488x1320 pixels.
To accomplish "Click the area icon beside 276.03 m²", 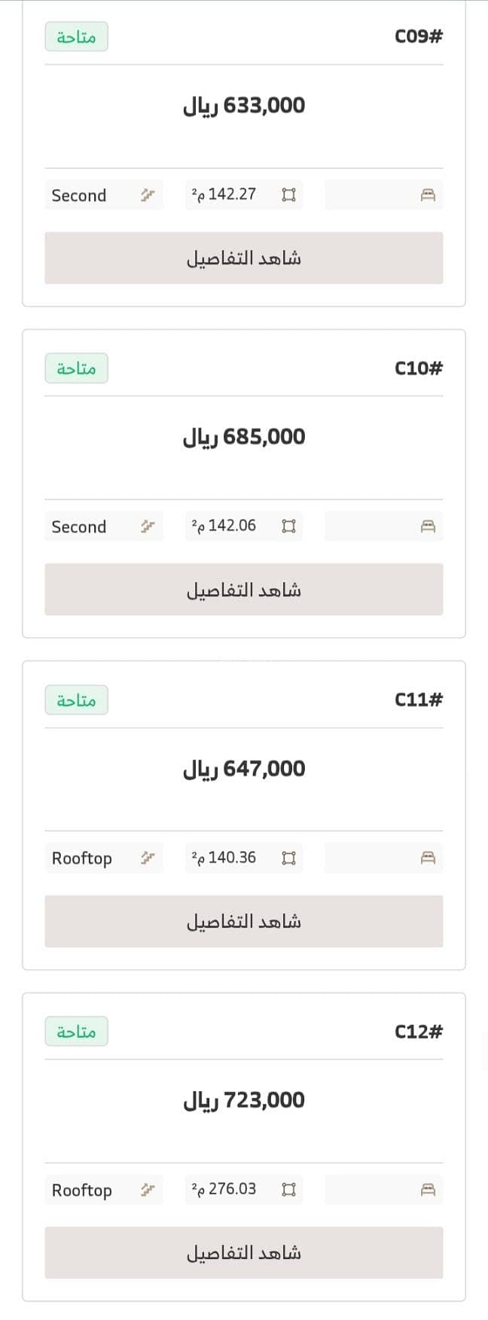I will pyautogui.click(x=288, y=1190).
